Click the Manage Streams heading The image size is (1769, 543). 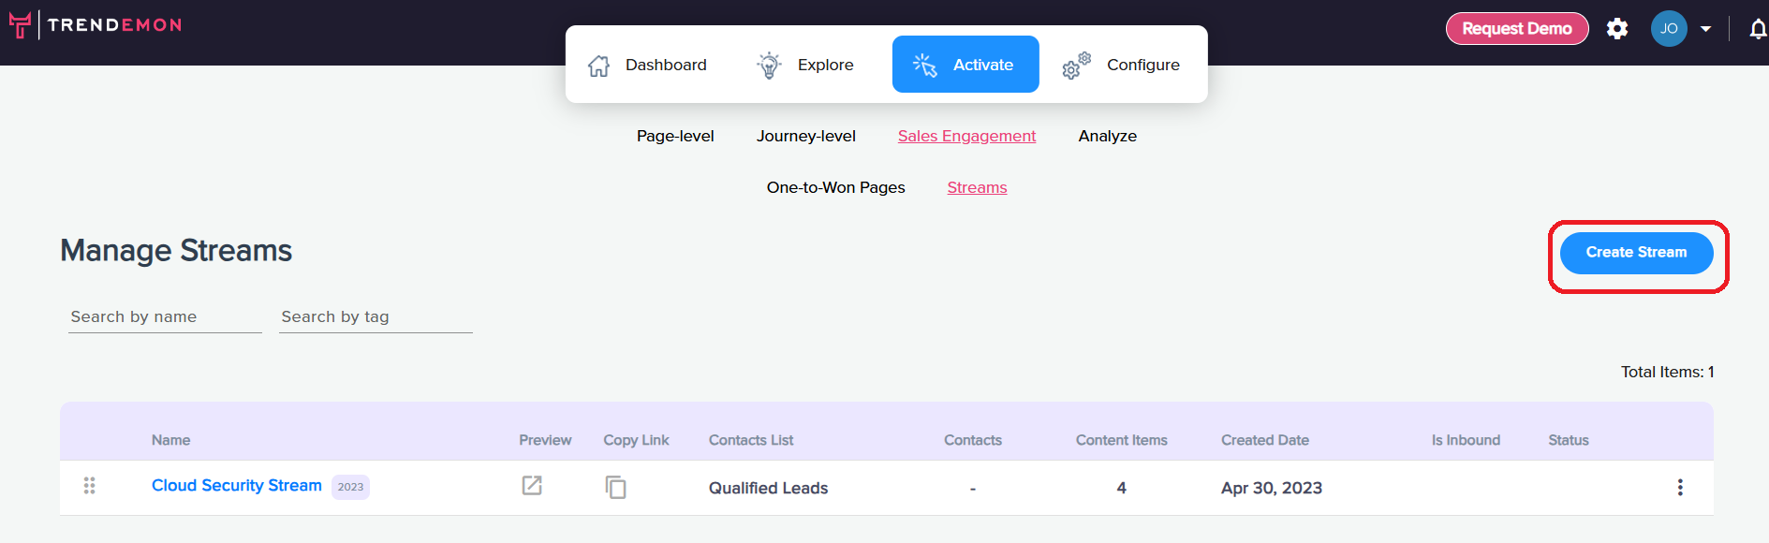coord(176,251)
